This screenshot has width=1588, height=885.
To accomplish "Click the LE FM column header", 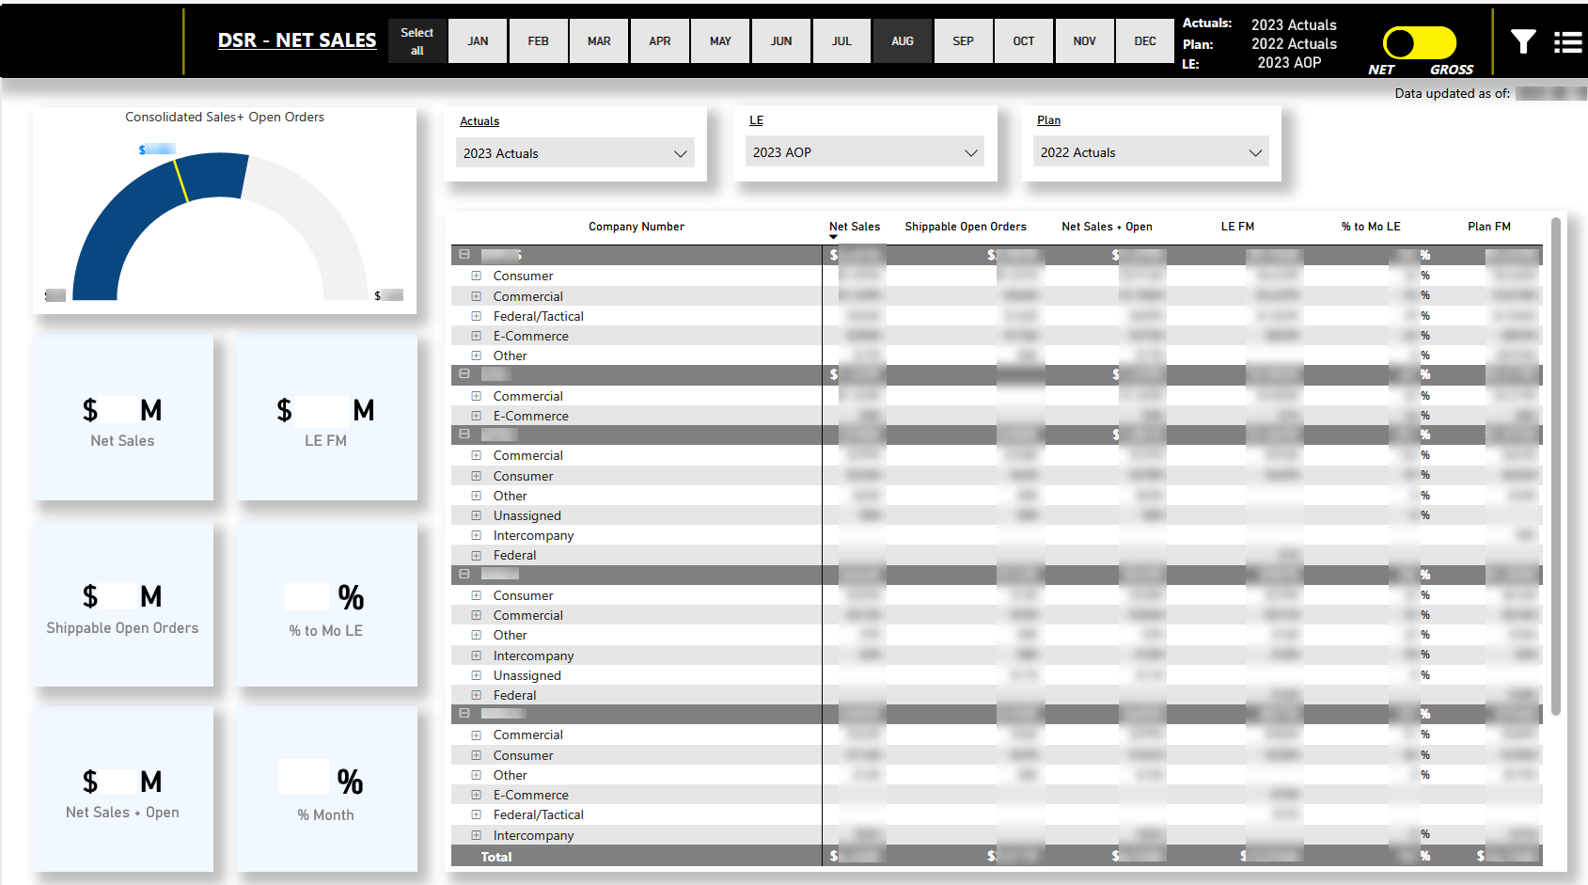I will click(1237, 227).
